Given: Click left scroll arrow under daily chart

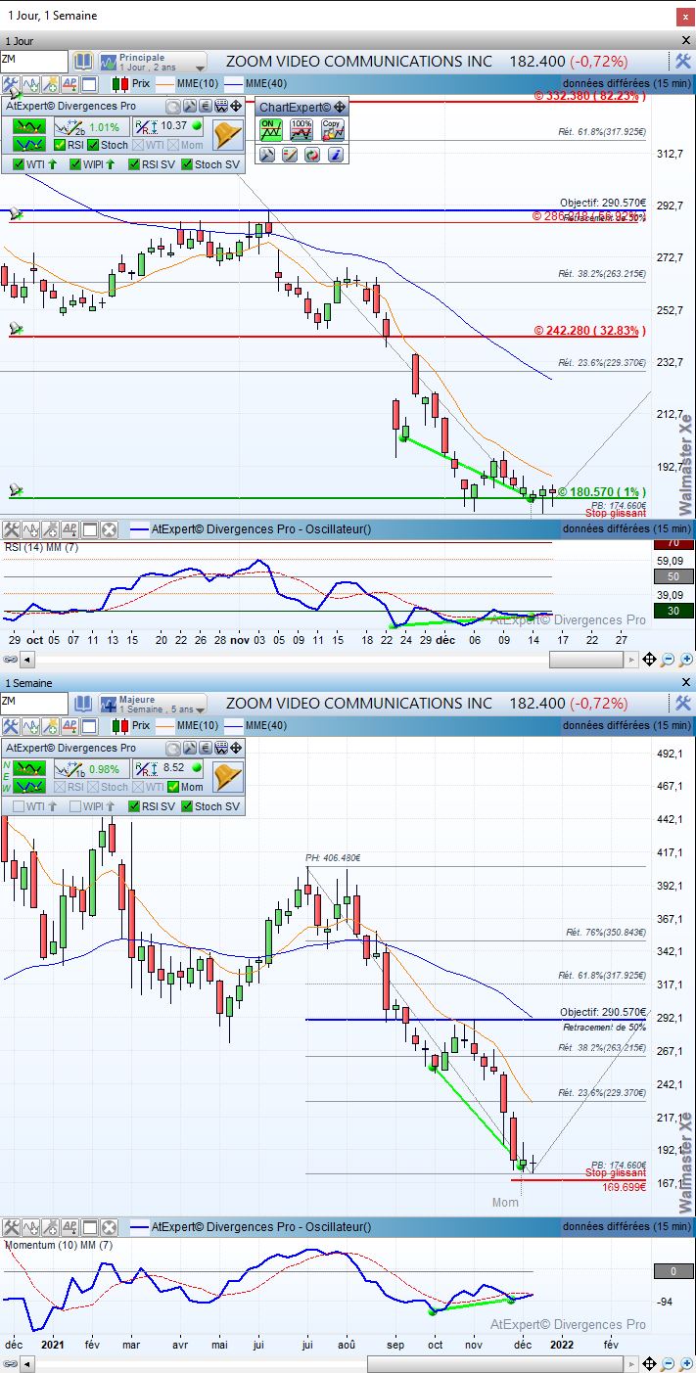Looking at the screenshot, I should (x=26, y=661).
